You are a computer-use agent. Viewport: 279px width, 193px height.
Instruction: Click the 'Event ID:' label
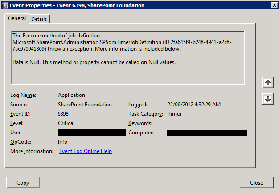click(x=21, y=114)
